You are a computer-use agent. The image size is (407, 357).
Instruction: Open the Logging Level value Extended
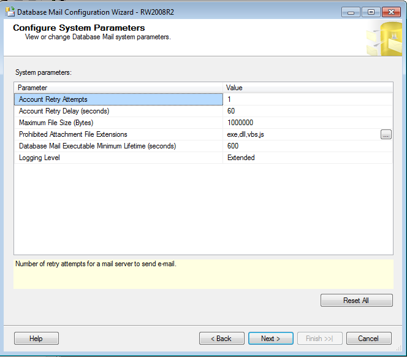point(308,158)
